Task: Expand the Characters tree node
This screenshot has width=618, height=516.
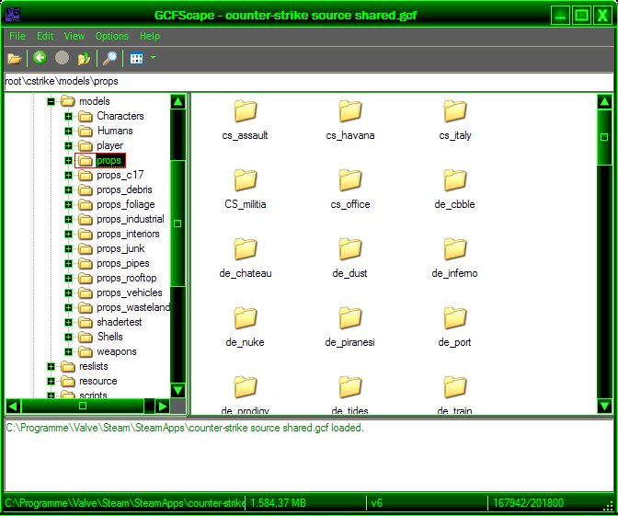Action: 68,116
